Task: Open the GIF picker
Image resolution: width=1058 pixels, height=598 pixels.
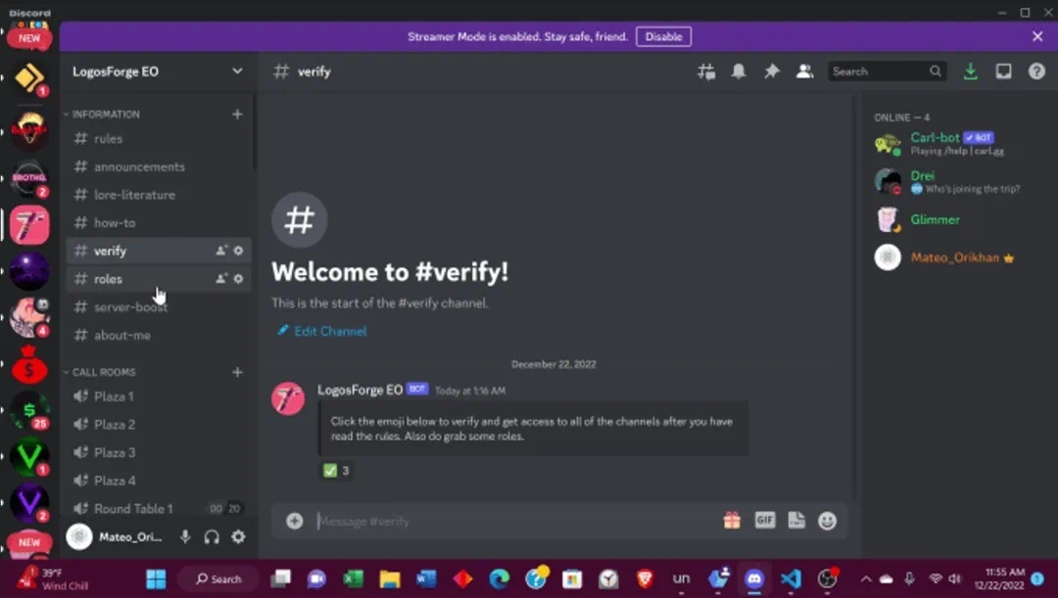Action: point(764,521)
